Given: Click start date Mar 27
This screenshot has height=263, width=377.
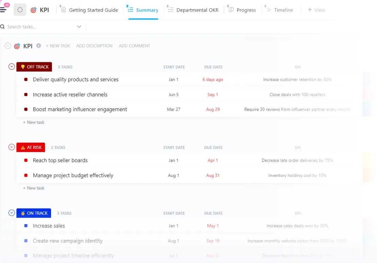Looking at the screenshot, I should [174, 109].
